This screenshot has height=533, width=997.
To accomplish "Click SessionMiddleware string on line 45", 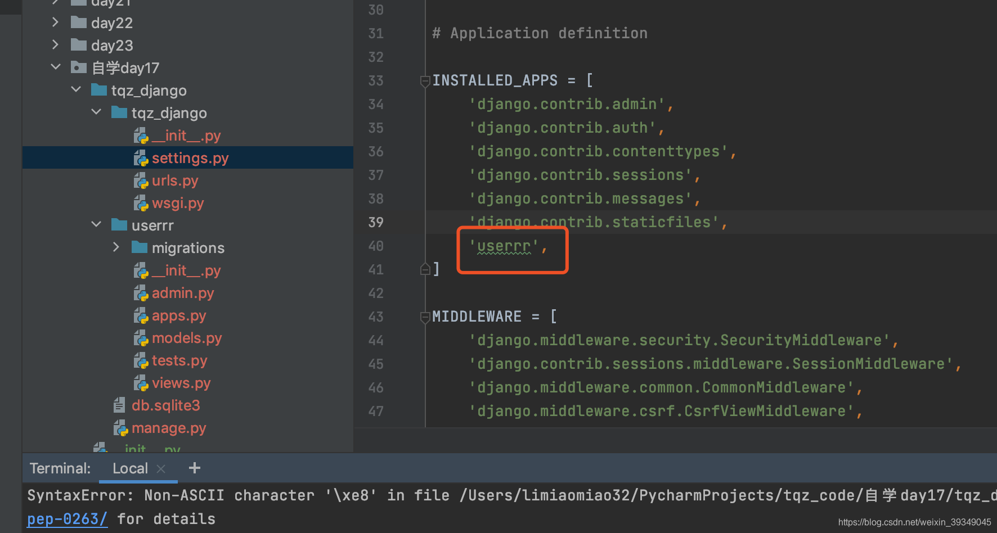I will pyautogui.click(x=711, y=364).
